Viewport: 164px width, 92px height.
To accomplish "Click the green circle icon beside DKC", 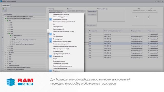I will click(x=7, y=21).
